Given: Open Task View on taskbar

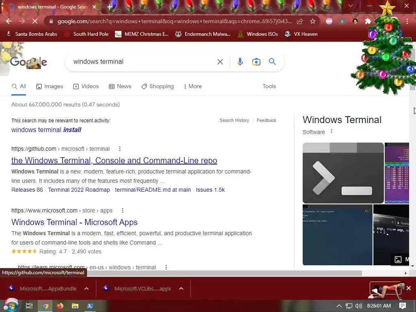Looking at the screenshot, I should click(29, 306).
